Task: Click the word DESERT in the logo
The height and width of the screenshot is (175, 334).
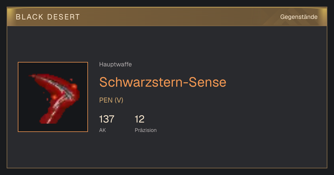Action: pos(63,17)
